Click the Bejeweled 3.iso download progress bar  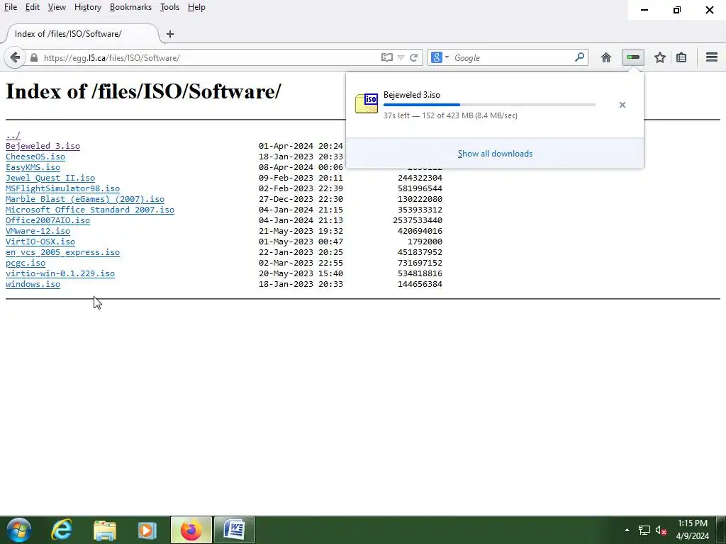click(x=489, y=105)
